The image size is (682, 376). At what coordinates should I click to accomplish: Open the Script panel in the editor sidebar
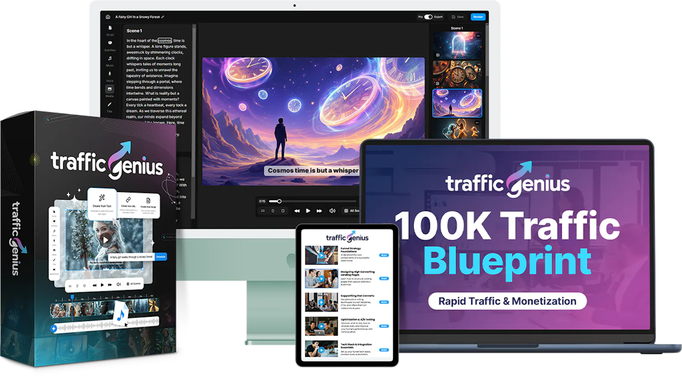pos(110,30)
